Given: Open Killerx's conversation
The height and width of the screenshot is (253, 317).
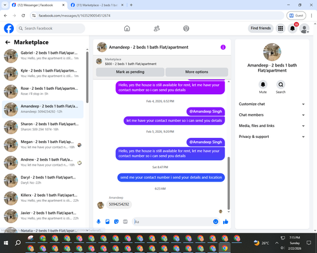Looking at the screenshot, I should (42, 198).
